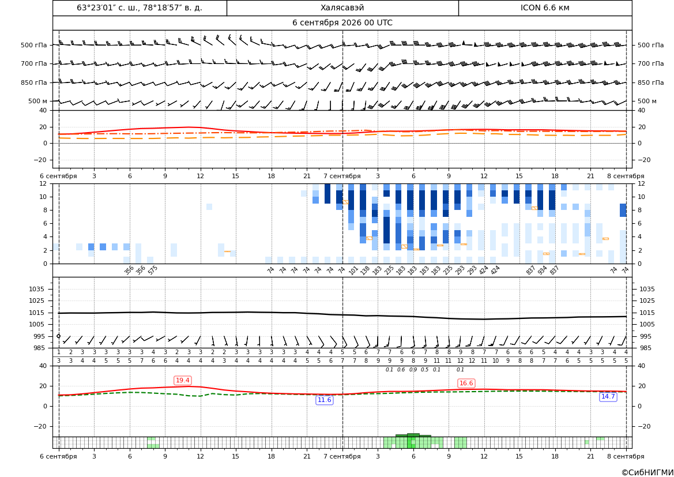Screen dimensions: 674x477
Task: Click the 16.6 red temperature label
Action: (x=466, y=383)
